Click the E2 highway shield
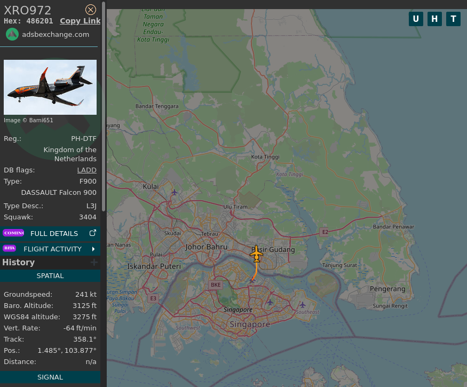467x387 pixels. point(324,232)
